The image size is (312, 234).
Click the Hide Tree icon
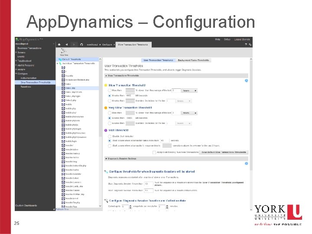pos(64,52)
